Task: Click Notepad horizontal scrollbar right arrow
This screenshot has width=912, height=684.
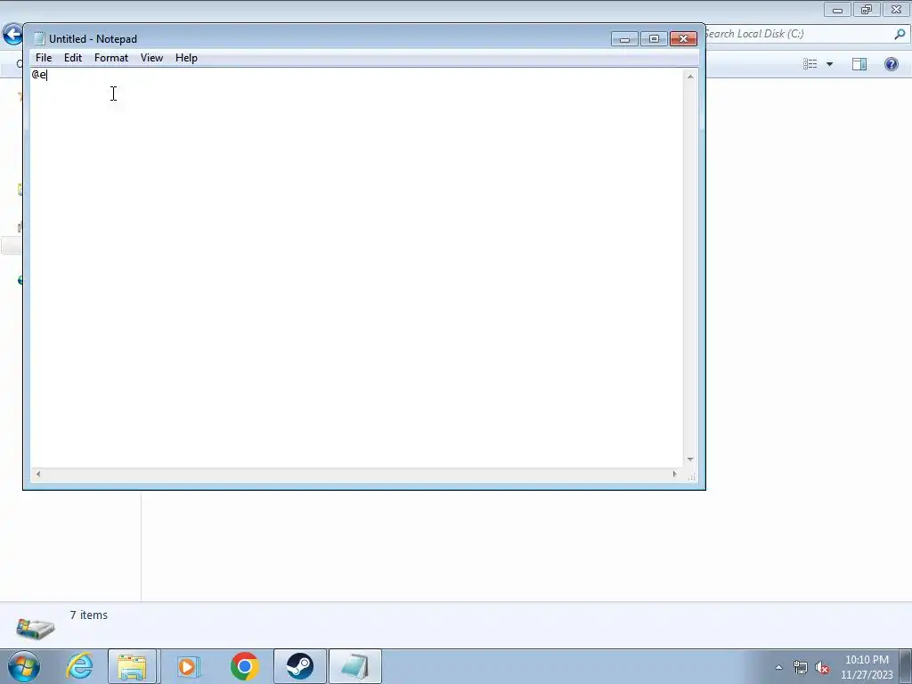Action: click(675, 474)
